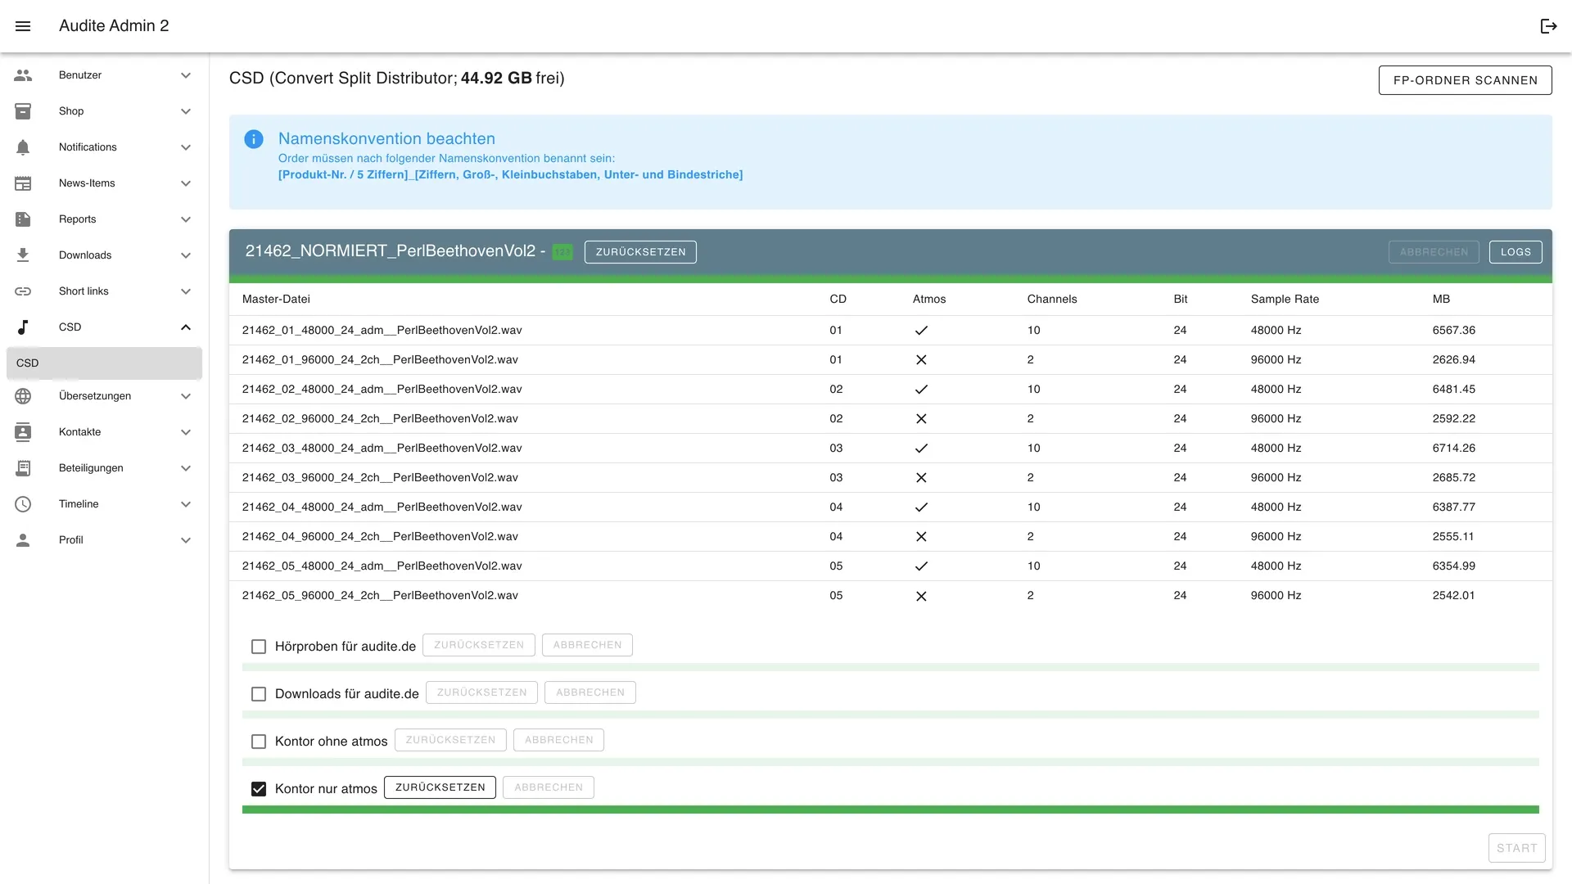Collapse the CSD sidebar section
This screenshot has height=884, width=1572.
tap(186, 327)
